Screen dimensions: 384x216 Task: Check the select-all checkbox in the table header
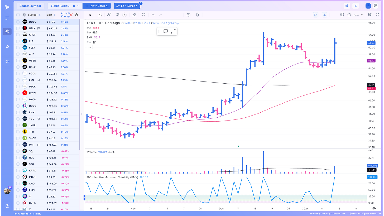pos(18,15)
